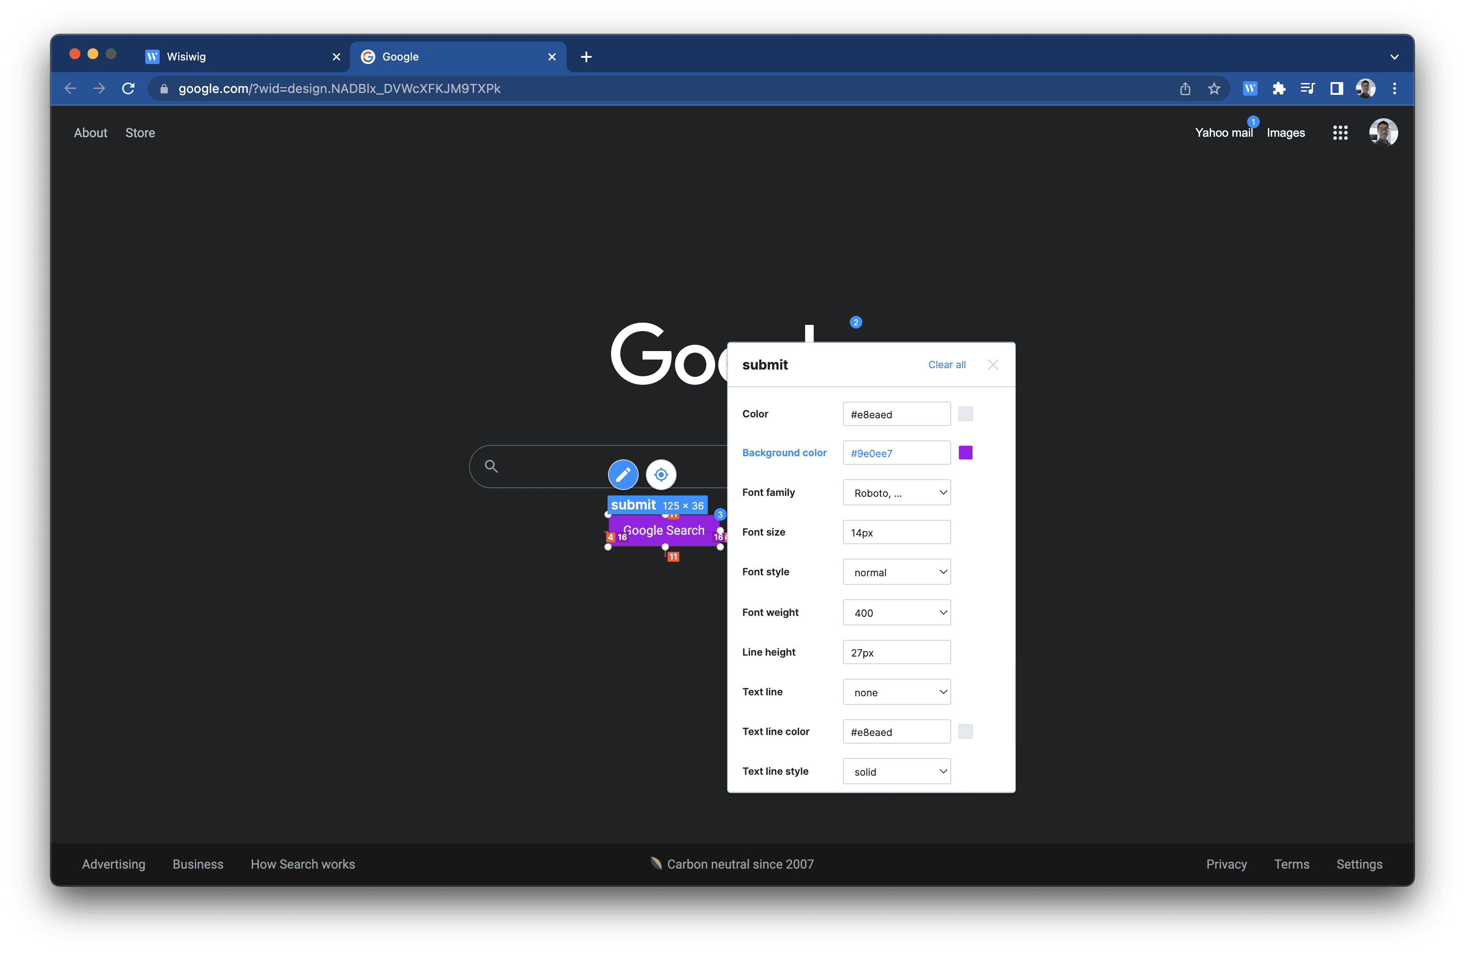Image resolution: width=1465 pixels, height=953 pixels.
Task: Toggle the Chrome side panel icon
Action: [1336, 88]
